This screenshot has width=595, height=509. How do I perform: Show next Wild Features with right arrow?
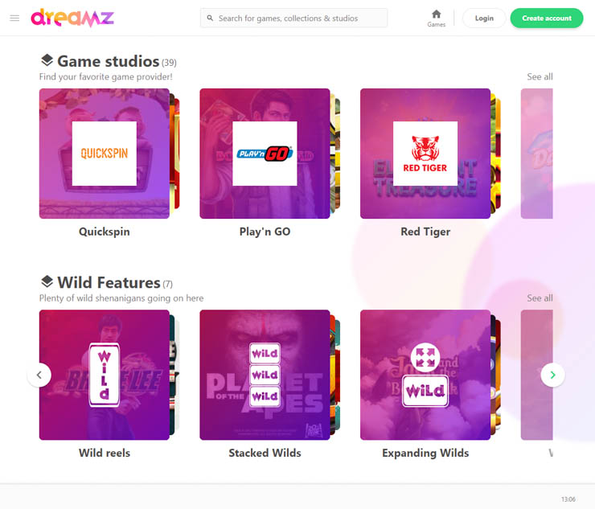click(552, 375)
